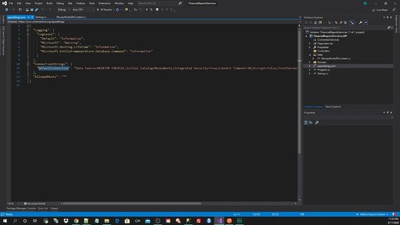
Task: Expand the Domain folder
Action: pos(310,62)
